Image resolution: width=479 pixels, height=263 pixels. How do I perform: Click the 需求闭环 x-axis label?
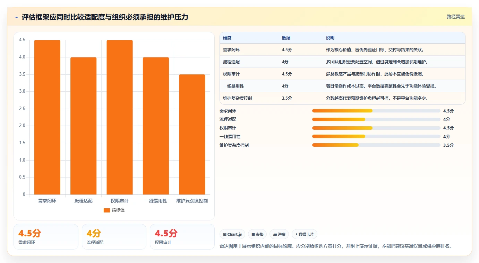tap(47, 201)
